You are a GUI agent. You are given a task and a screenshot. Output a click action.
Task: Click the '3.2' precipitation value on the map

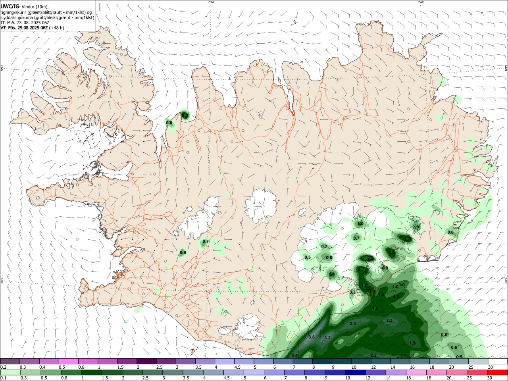(x=327, y=338)
